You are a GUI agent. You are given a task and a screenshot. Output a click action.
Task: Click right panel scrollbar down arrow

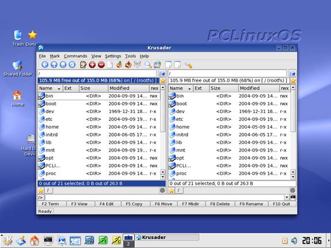click(x=293, y=177)
